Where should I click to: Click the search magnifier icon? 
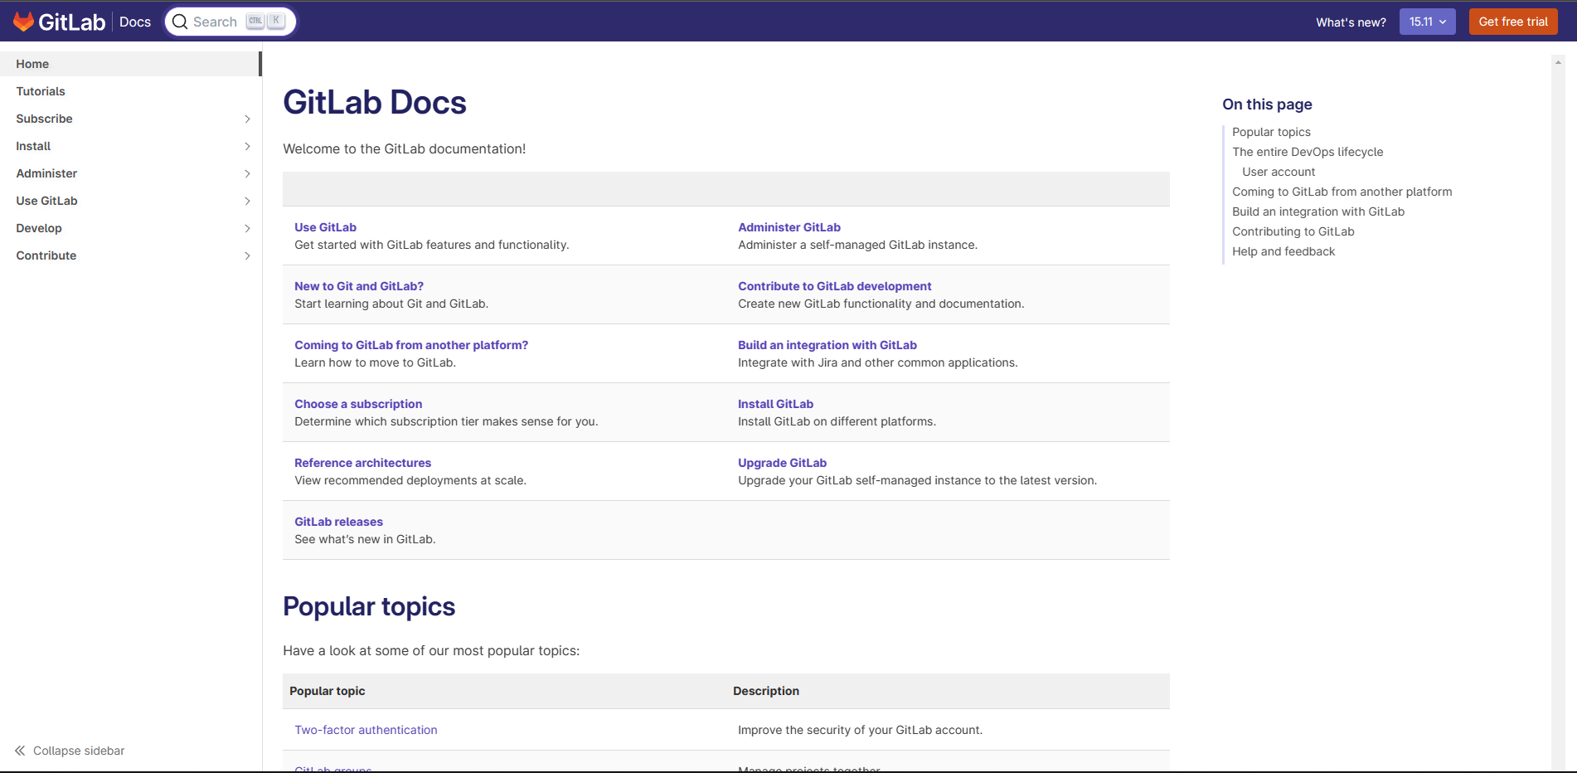(180, 22)
